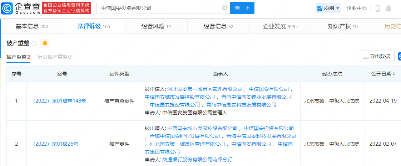Click the 经办法院 column header
The image size is (401, 166).
[332, 74]
